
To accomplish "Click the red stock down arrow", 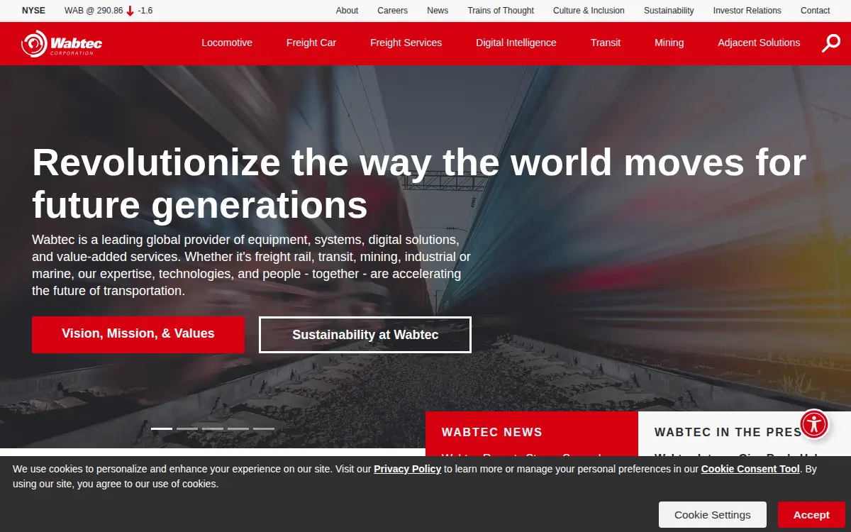I will click(130, 11).
